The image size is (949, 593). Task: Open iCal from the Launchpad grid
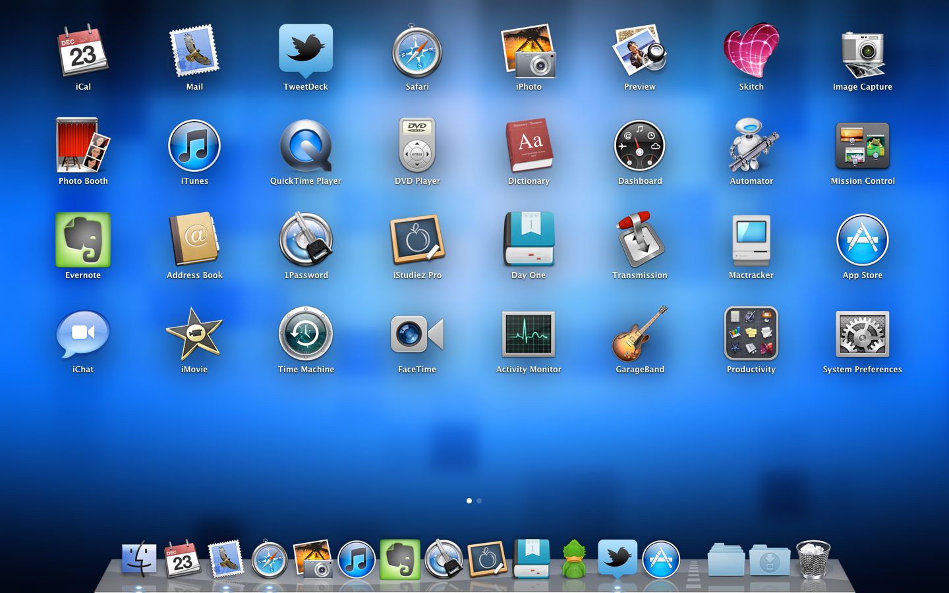pos(83,51)
